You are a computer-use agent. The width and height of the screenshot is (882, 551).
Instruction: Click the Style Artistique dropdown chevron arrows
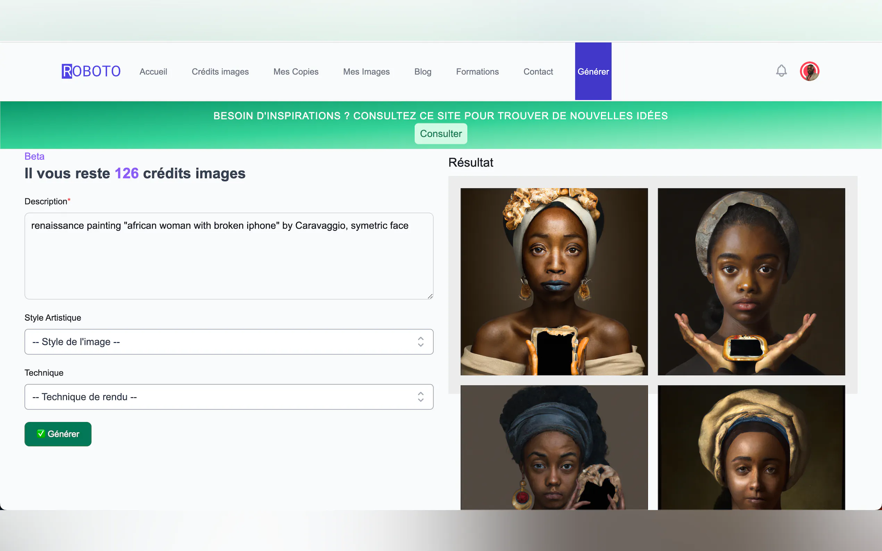click(421, 341)
